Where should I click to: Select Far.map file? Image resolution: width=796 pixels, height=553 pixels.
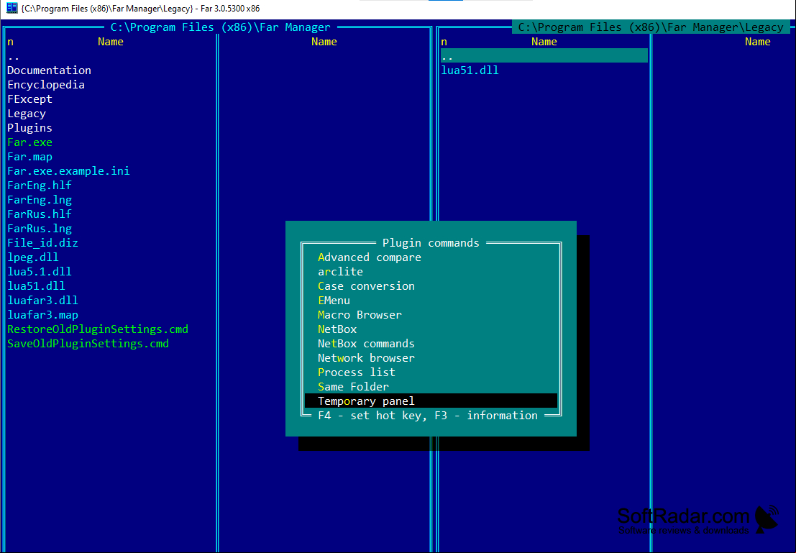click(x=29, y=157)
